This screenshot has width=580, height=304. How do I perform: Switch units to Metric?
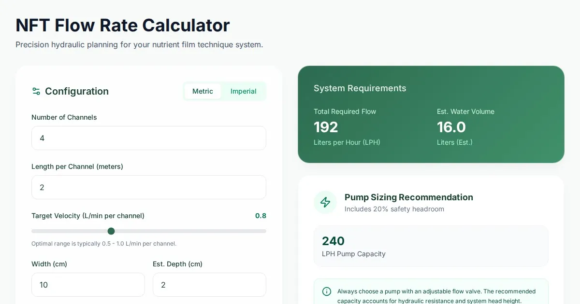coord(203,91)
